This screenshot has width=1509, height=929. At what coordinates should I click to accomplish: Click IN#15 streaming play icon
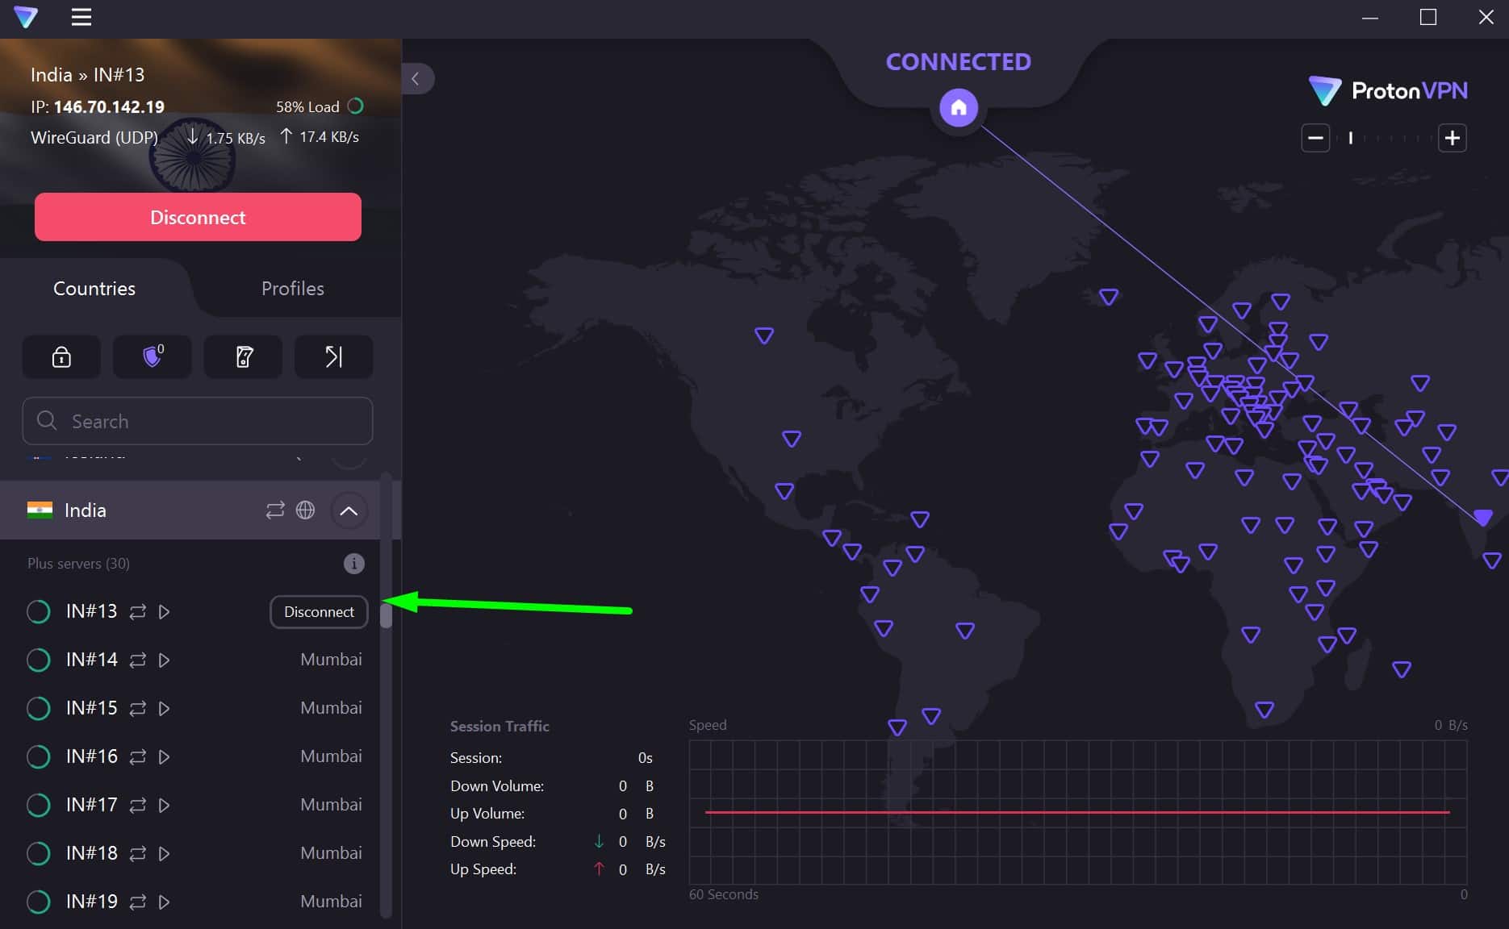(x=165, y=709)
